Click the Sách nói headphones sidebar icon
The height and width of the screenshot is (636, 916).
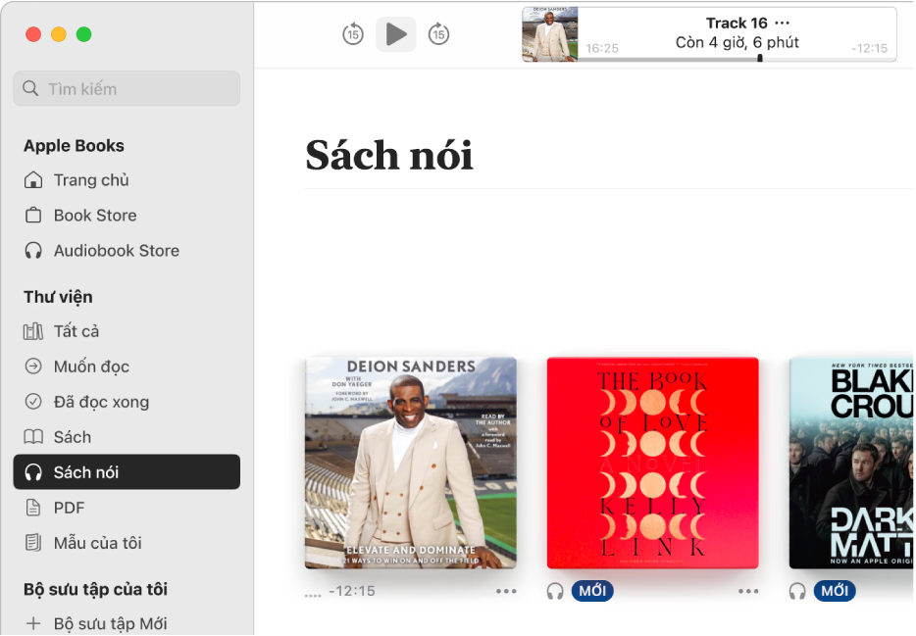[x=33, y=472]
